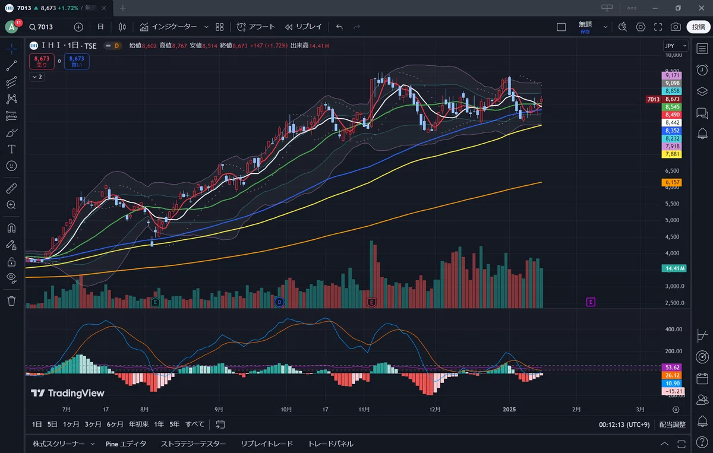Open the Gann and Fibonacci tools
713x453 pixels.
[x=11, y=83]
